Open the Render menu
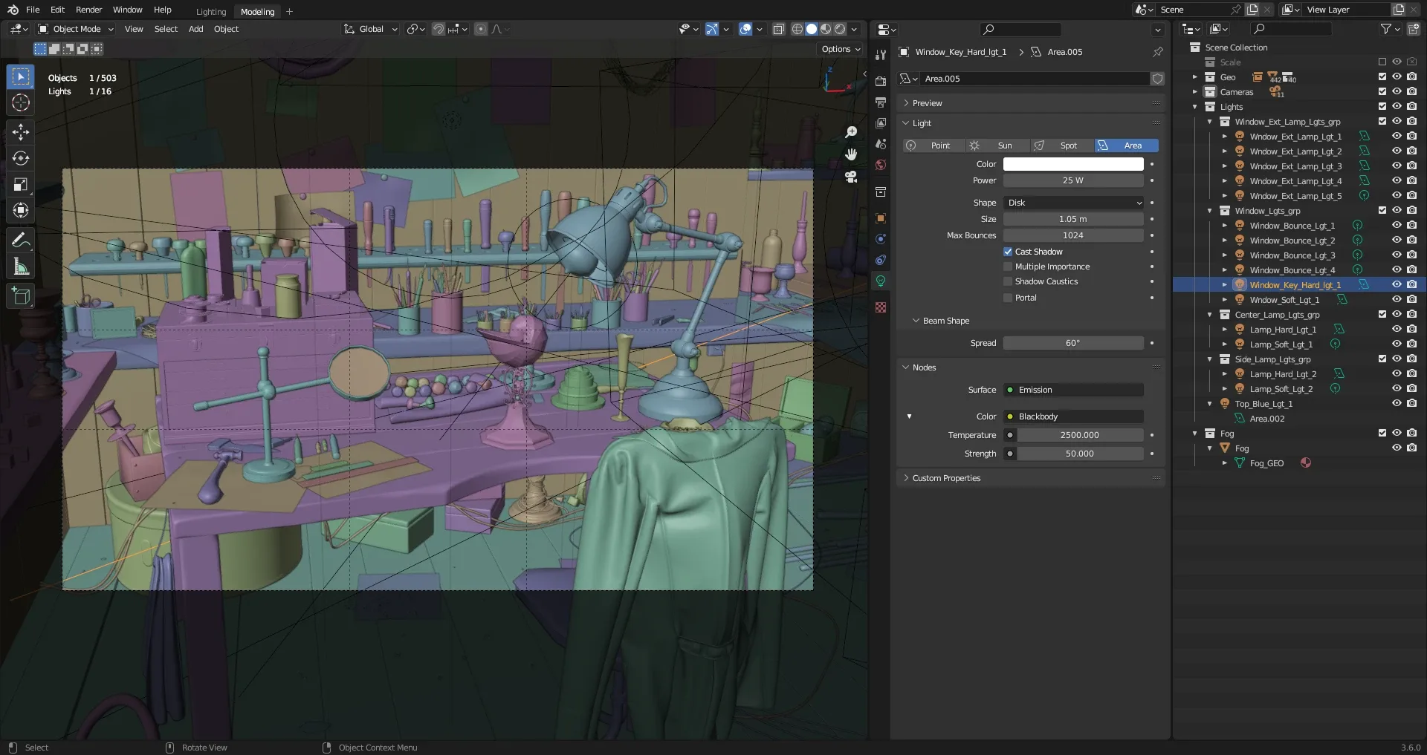This screenshot has width=1427, height=755. click(x=88, y=10)
